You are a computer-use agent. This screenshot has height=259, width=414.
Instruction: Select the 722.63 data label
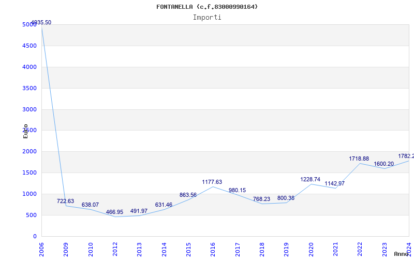click(66, 201)
